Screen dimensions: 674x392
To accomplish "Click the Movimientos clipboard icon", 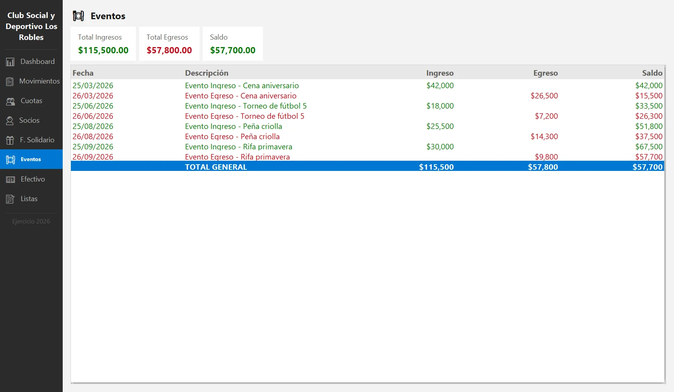I will (10, 81).
